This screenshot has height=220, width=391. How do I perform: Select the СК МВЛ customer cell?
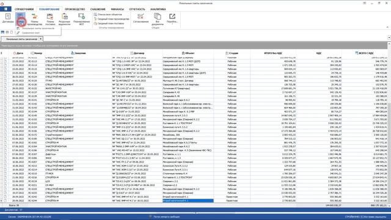point(78,185)
